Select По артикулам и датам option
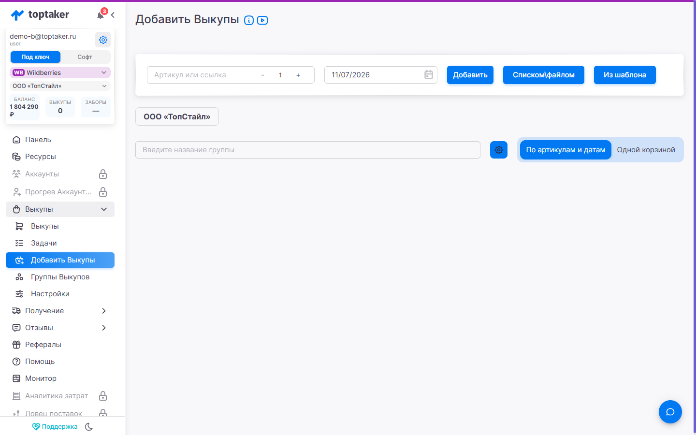696x435 pixels. point(565,150)
